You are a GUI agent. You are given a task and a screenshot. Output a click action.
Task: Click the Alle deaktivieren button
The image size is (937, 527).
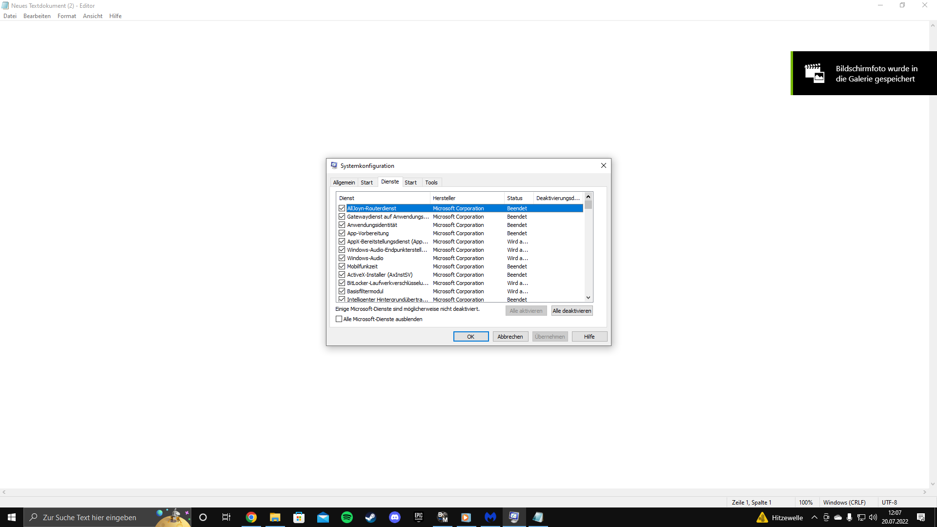[x=571, y=311]
